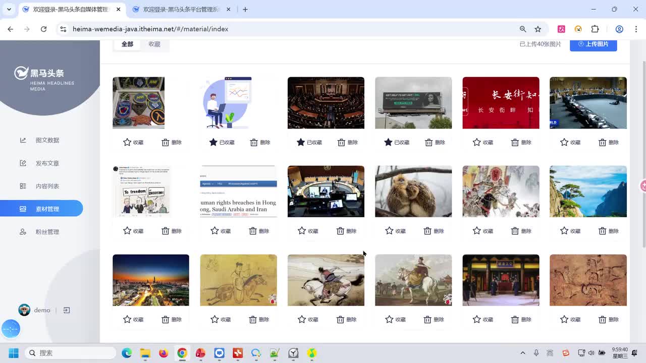Screen dimensions: 646x363
Task: Select 素材管理 in the sidebar
Action: point(41,209)
